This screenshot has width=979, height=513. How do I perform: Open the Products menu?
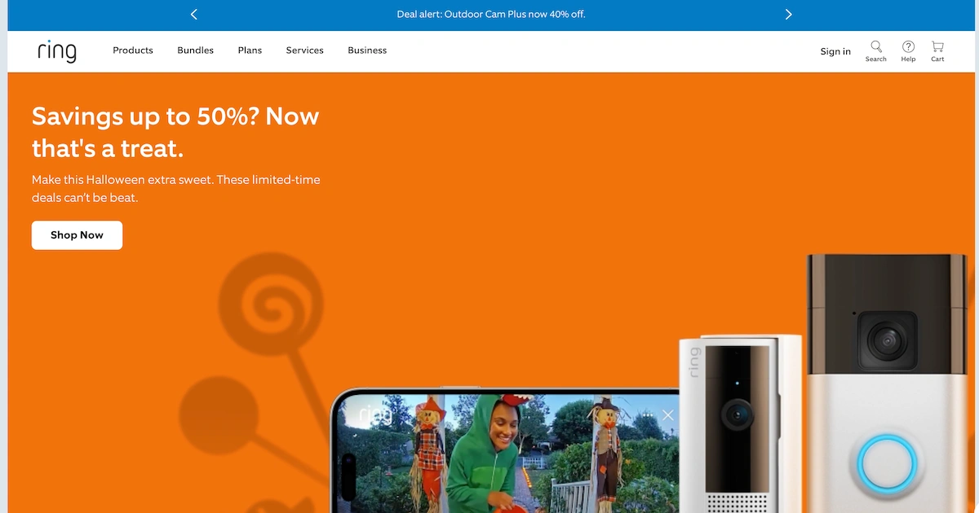(133, 50)
